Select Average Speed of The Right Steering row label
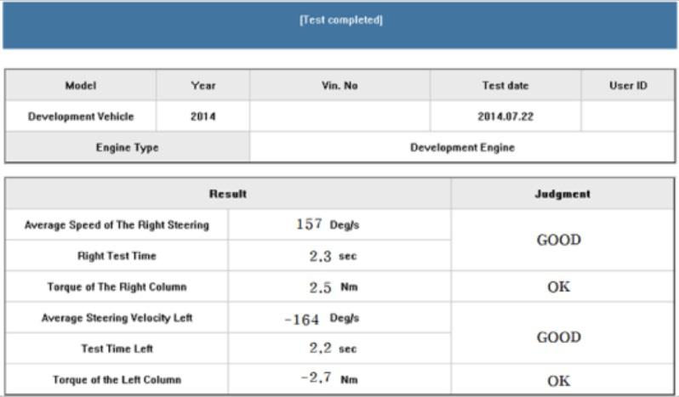The height and width of the screenshot is (397, 679). tap(117, 225)
